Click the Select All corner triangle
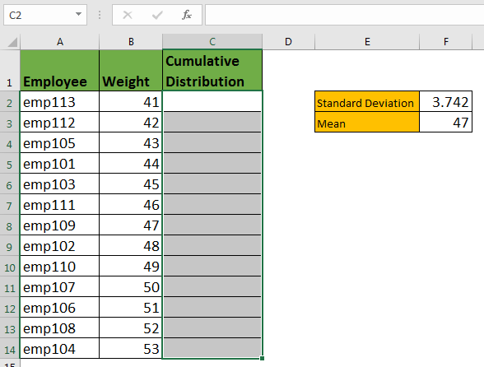Image resolution: width=484 pixels, height=367 pixels. pos(12,42)
